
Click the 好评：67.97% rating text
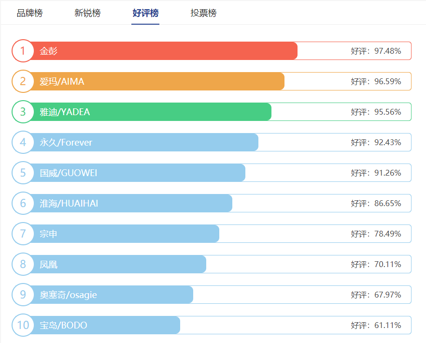376,295
